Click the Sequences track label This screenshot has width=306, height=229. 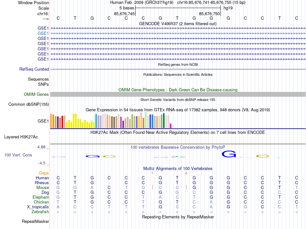38,79
